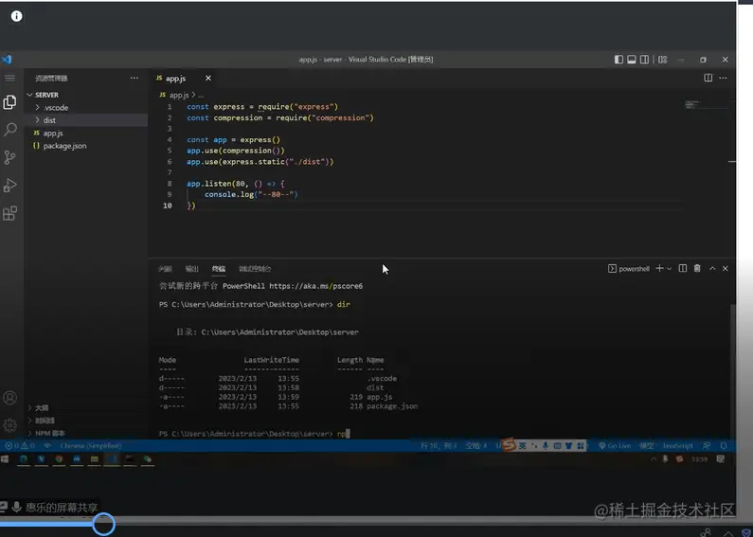Screen dimensions: 753x537
Task: Toggle the primary side bar layout
Action: tap(619, 60)
